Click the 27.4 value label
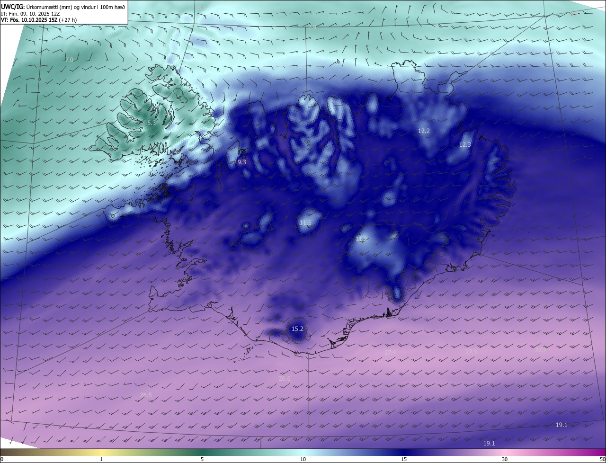 point(390,352)
